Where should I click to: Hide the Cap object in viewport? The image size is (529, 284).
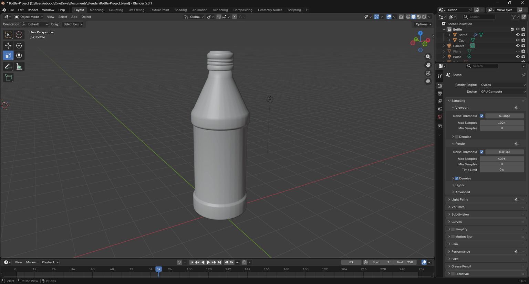(x=518, y=40)
